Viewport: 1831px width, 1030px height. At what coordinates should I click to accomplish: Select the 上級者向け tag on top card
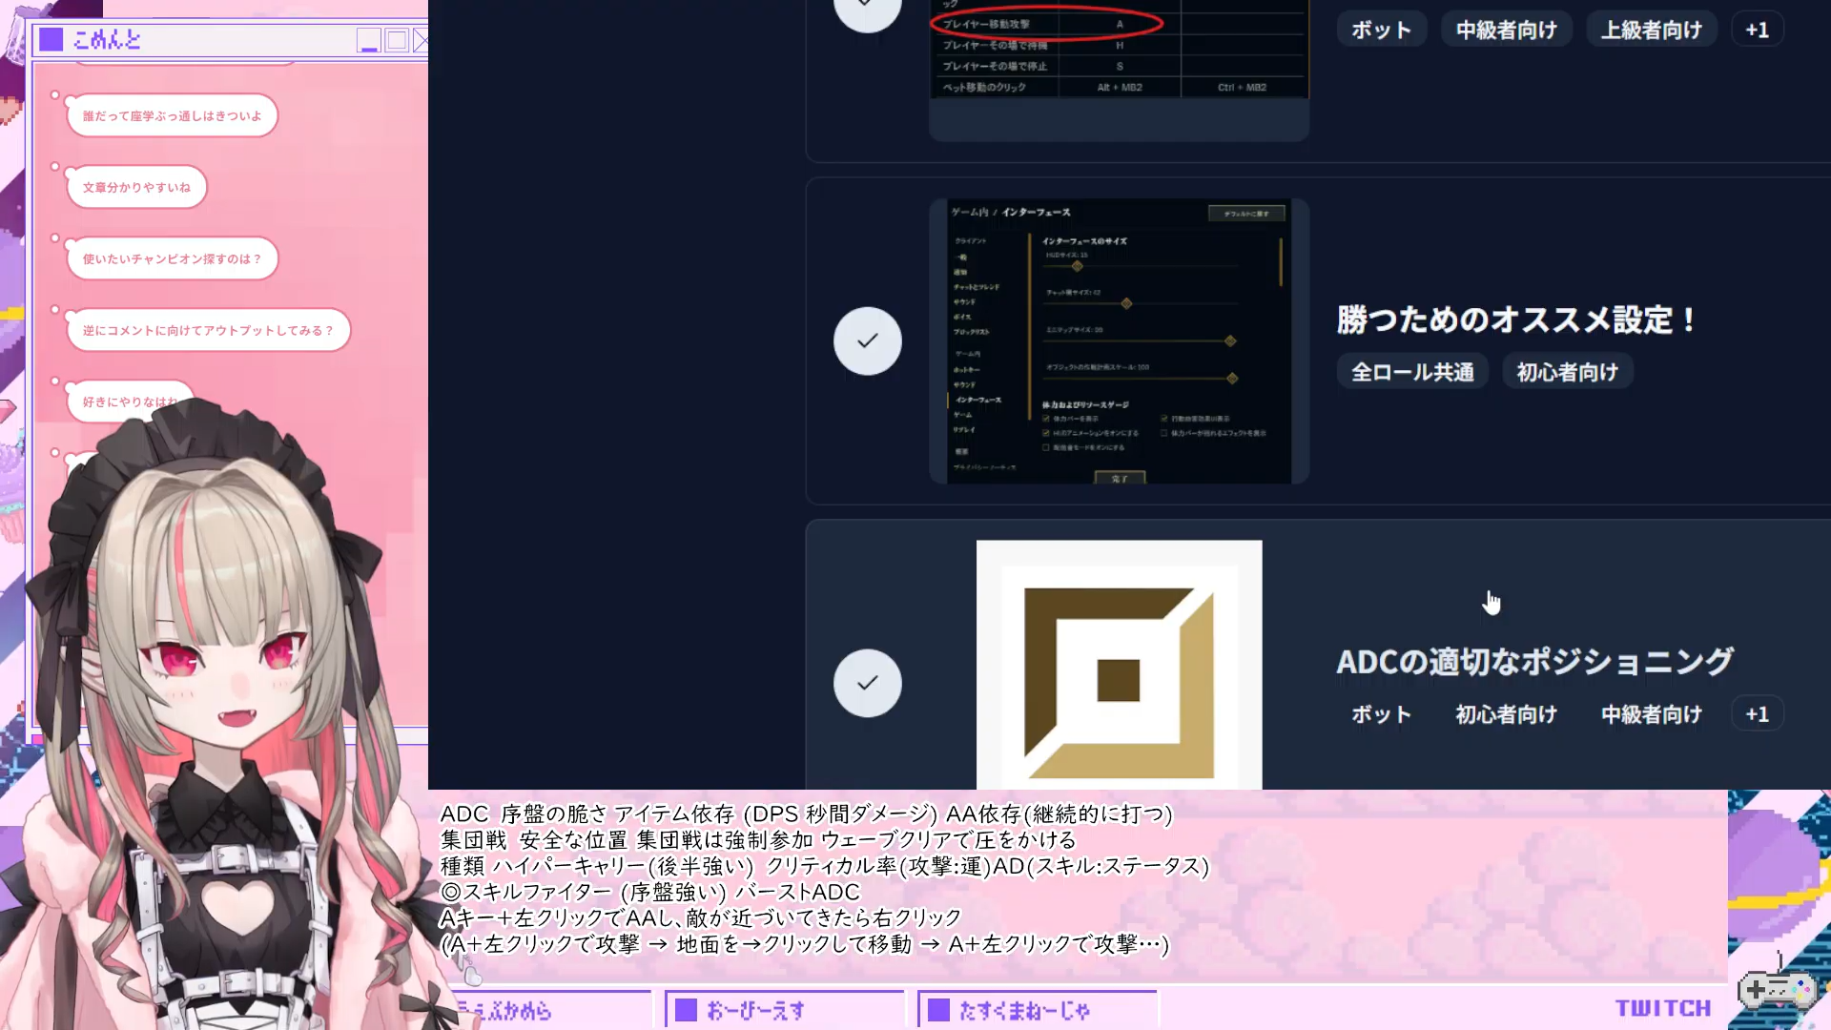(x=1651, y=30)
